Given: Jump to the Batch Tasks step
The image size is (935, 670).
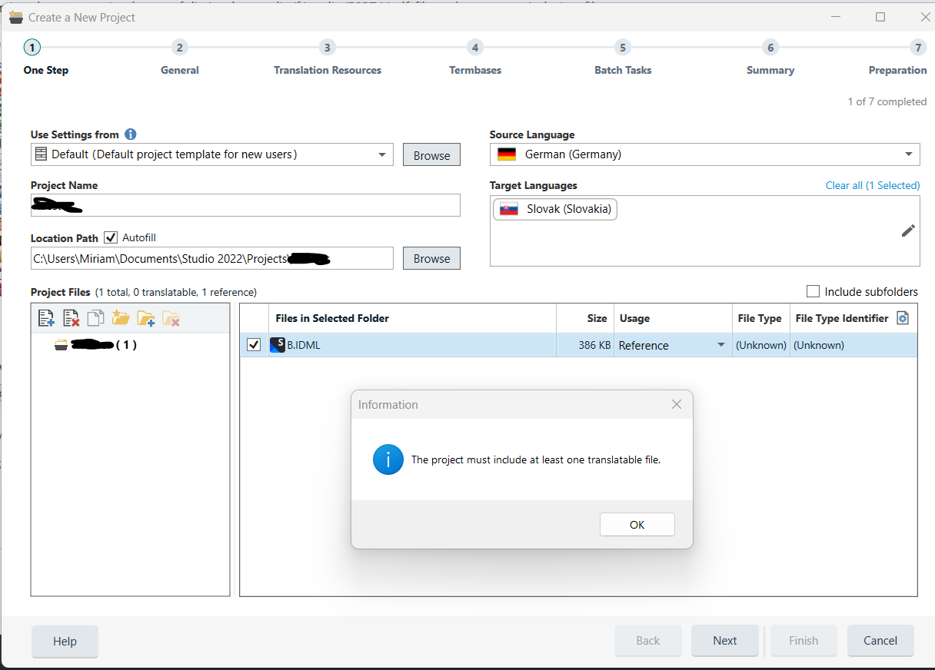Looking at the screenshot, I should (623, 48).
